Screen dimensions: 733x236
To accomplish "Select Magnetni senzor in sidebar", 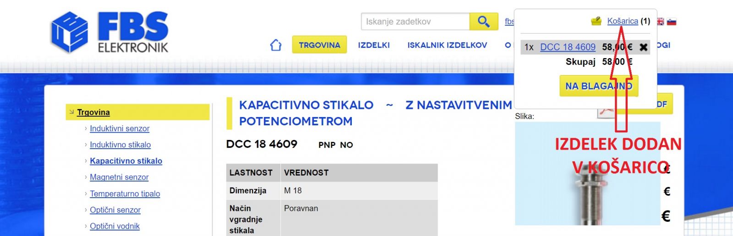I will 119,177.
